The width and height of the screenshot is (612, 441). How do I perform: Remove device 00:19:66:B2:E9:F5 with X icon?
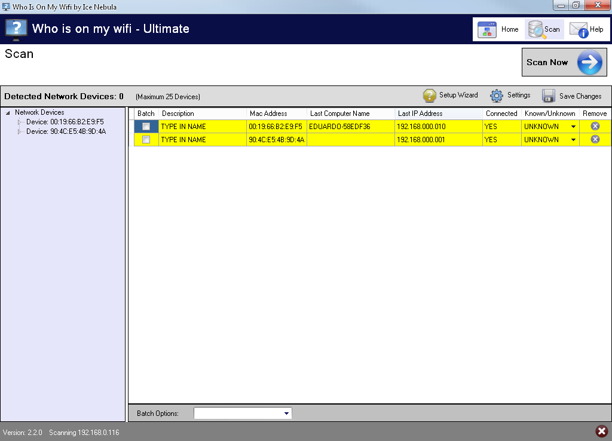pyautogui.click(x=595, y=126)
